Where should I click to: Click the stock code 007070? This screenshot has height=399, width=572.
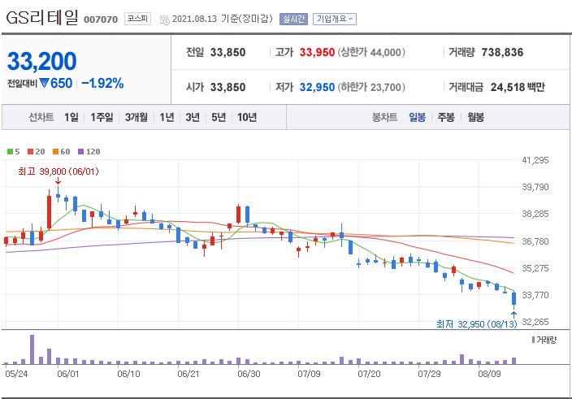pos(101,20)
